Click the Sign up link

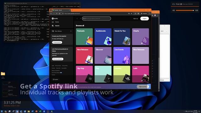(135, 19)
